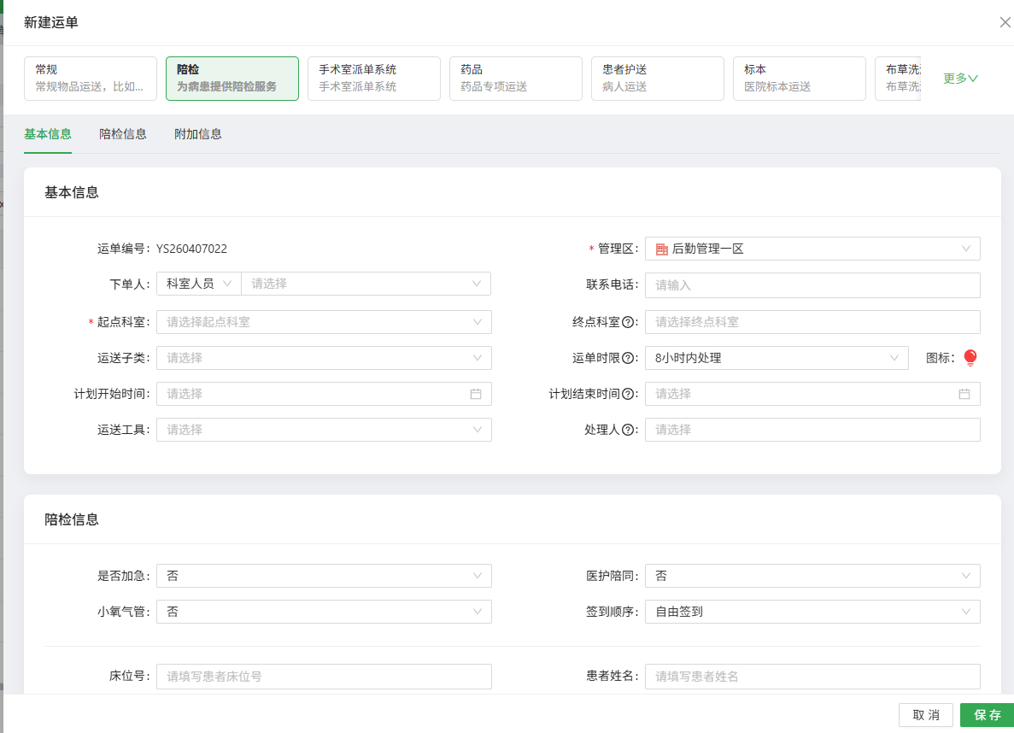Click the building icon in 管理区 field
Screen dimensions: 1014x733
point(661,249)
